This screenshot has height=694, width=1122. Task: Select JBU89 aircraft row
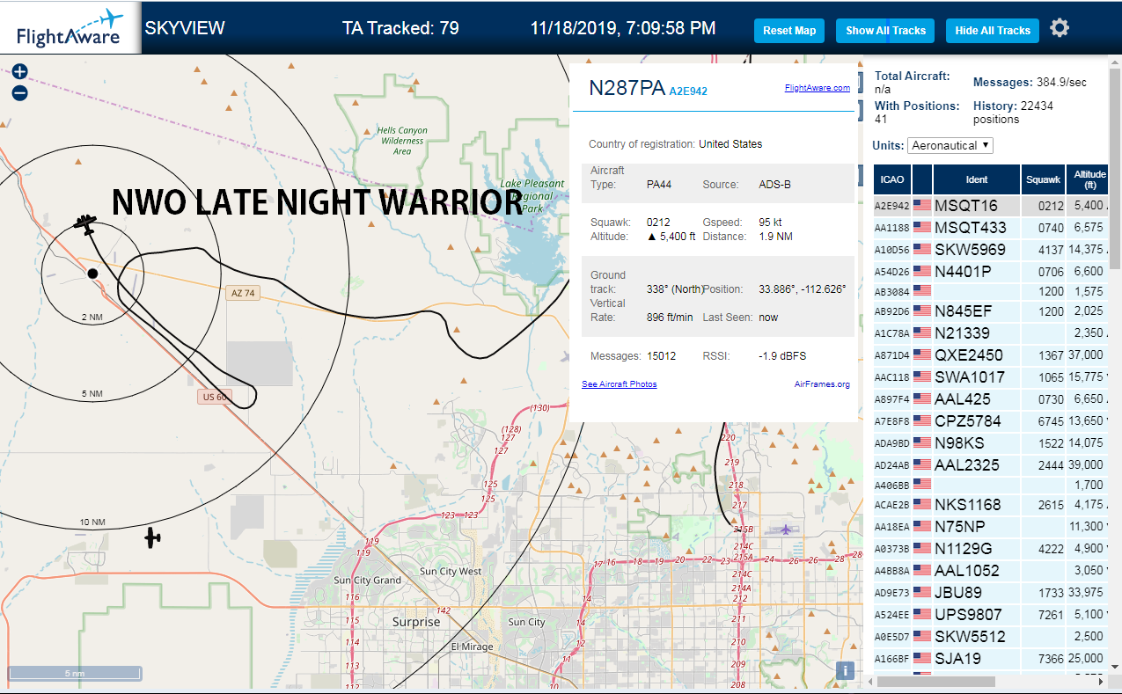(991, 593)
